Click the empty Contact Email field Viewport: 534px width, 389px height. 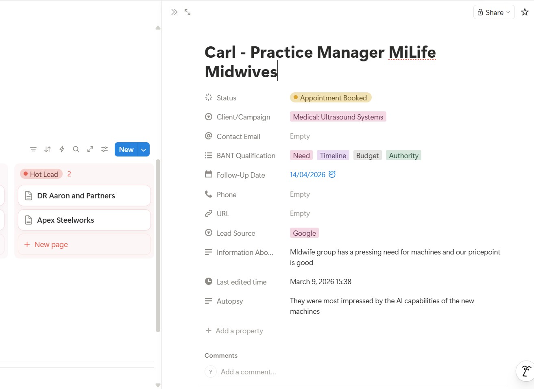(300, 136)
